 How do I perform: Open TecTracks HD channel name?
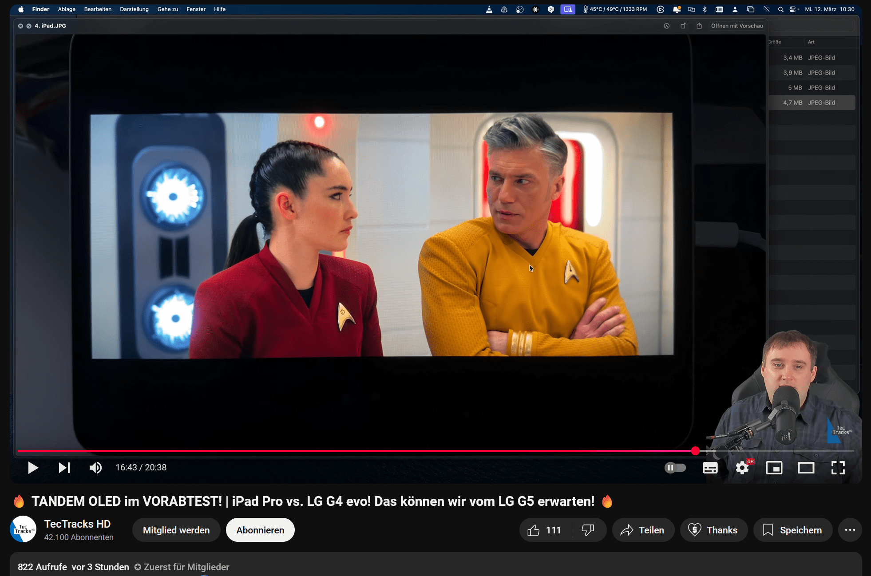(77, 524)
